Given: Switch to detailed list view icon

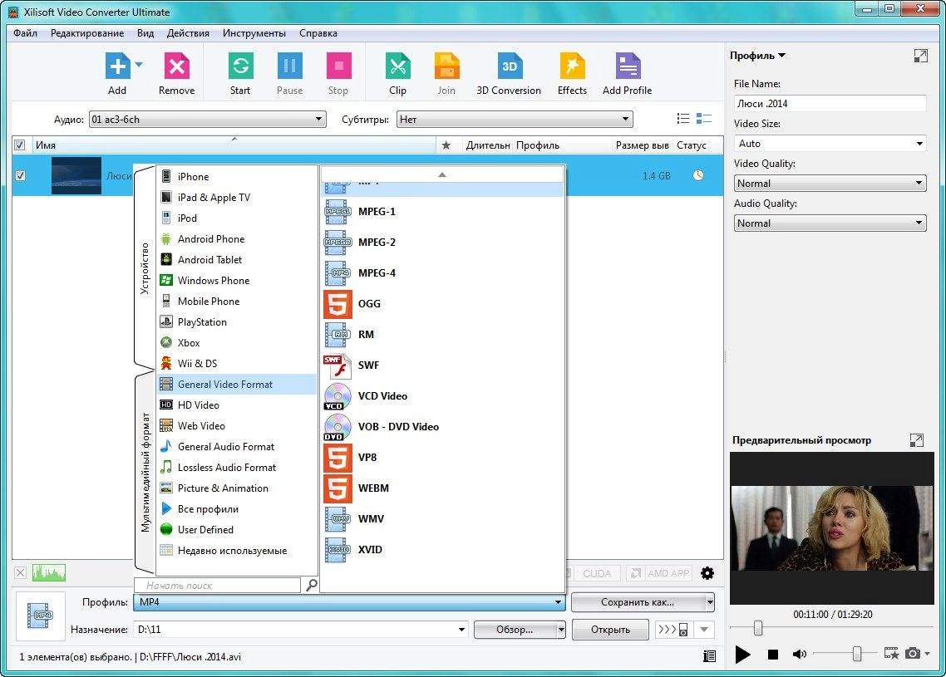Looking at the screenshot, I should [704, 119].
